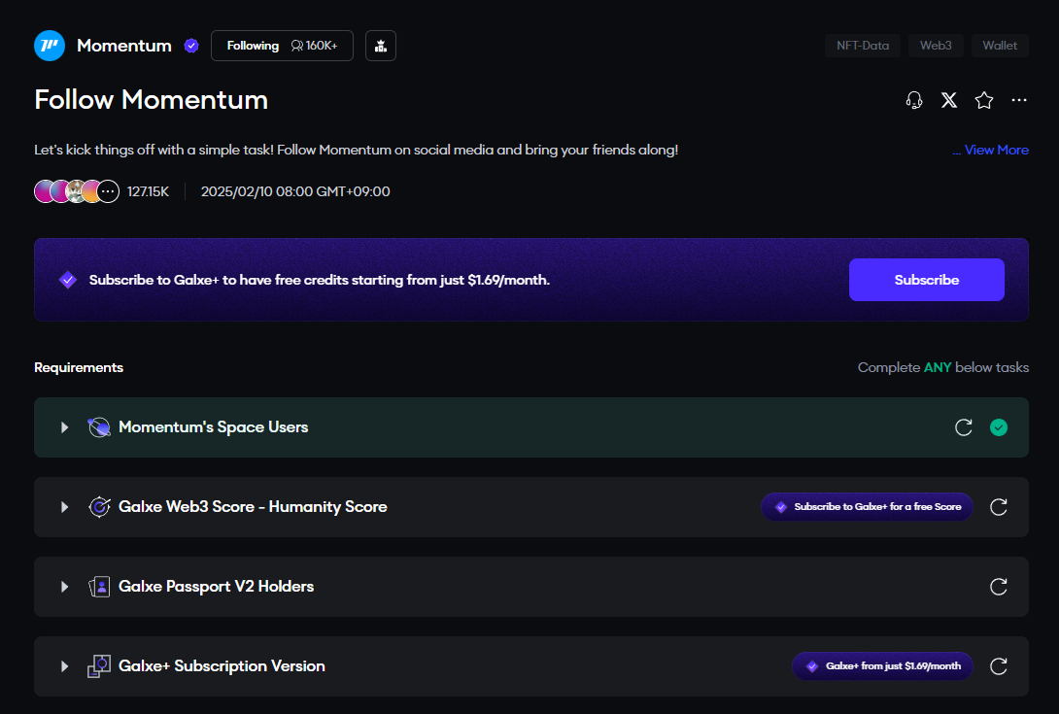Click the Momentum's Space Users label
This screenshot has height=714, width=1059.
pos(214,426)
